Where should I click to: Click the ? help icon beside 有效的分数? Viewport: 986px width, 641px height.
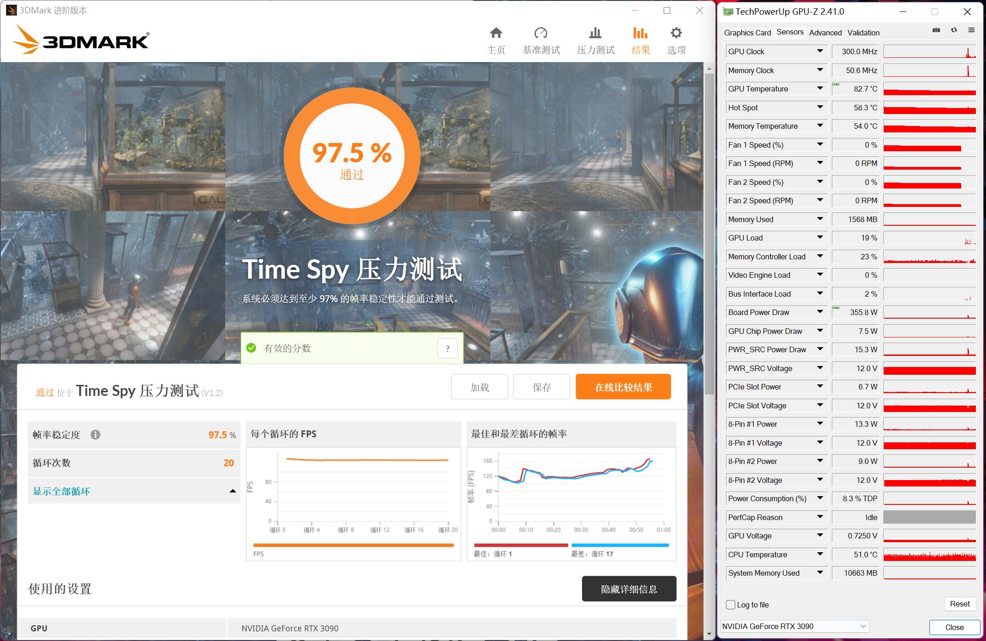446,348
